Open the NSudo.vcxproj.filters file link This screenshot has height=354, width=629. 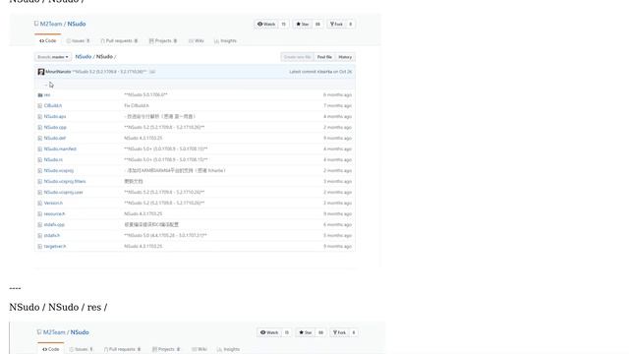click(x=65, y=182)
